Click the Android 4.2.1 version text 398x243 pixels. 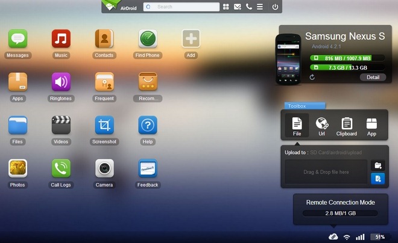(326, 46)
